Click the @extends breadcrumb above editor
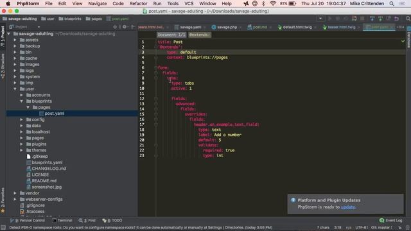The width and height of the screenshot is (411, 231). pyautogui.click(x=200, y=35)
